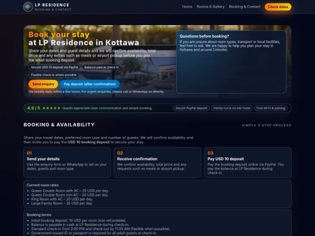Click 'Family-run & on-site hosts' badge

232,108
